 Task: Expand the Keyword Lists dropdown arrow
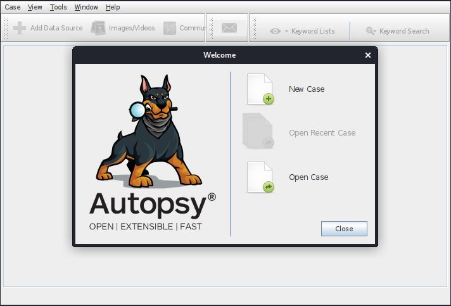pyautogui.click(x=286, y=31)
